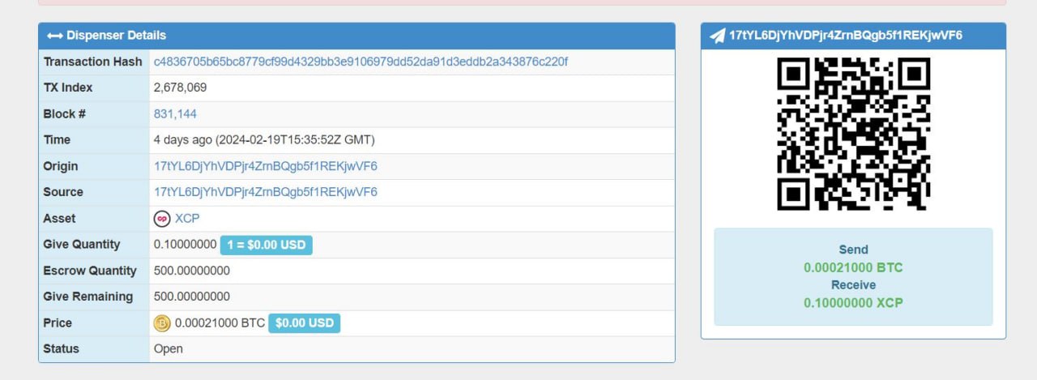Click the Transaction Hash row label

(92, 62)
